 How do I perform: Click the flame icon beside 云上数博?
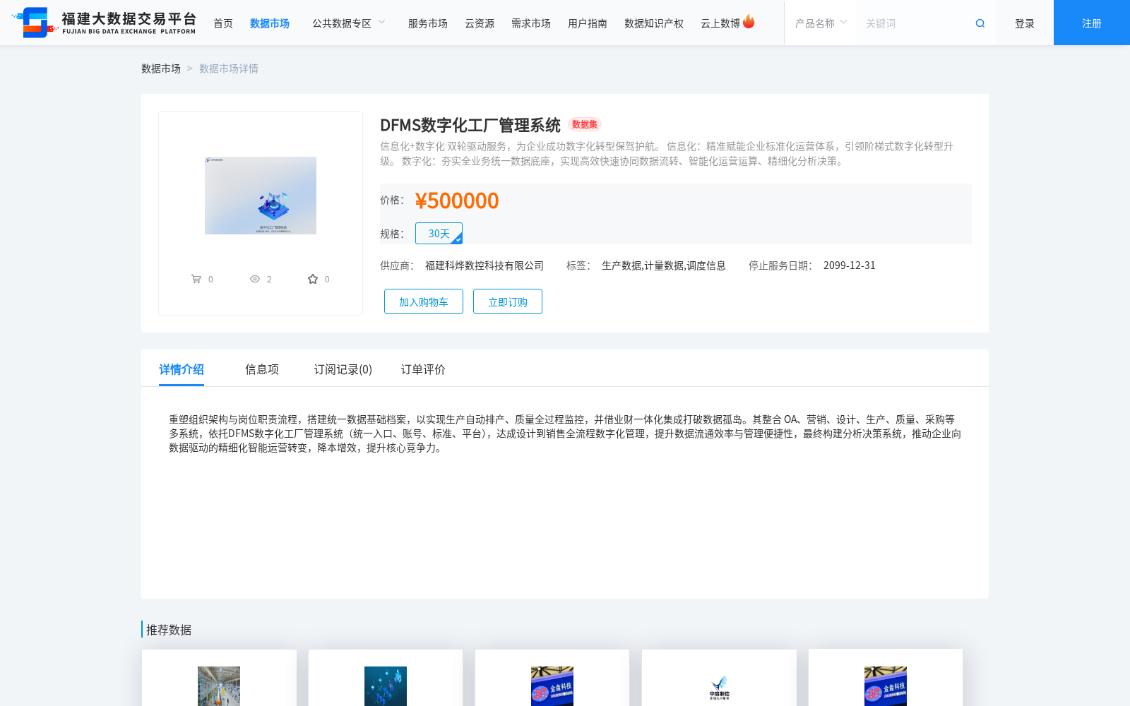(749, 22)
